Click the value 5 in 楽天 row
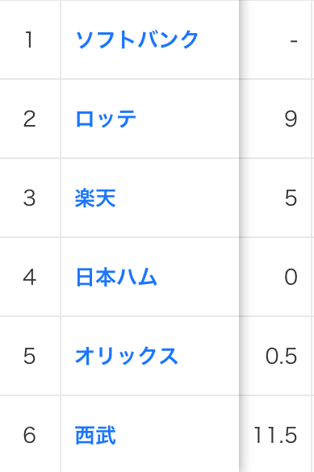314x472 pixels. (x=291, y=198)
